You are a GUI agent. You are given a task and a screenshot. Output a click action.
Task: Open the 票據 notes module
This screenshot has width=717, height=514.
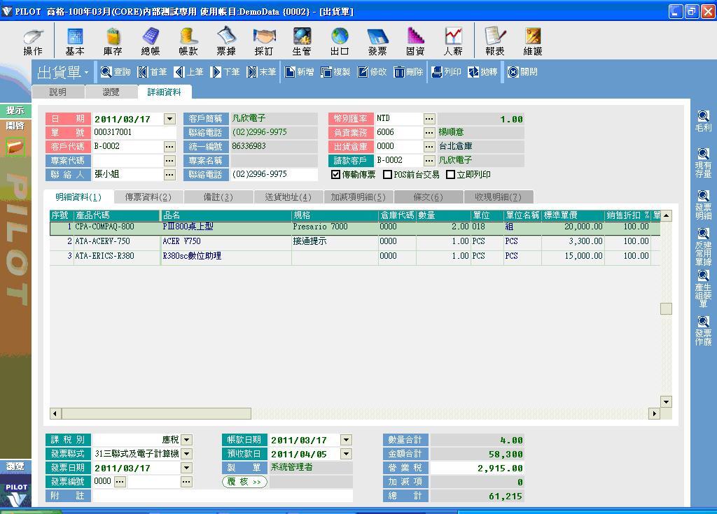(226, 41)
